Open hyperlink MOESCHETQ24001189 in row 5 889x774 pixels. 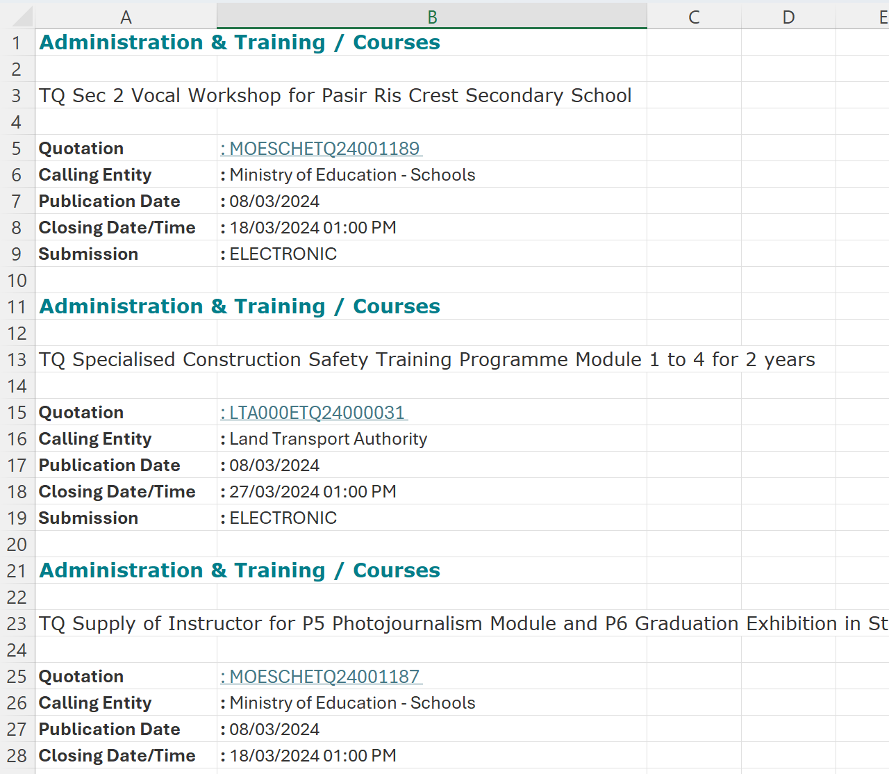321,148
